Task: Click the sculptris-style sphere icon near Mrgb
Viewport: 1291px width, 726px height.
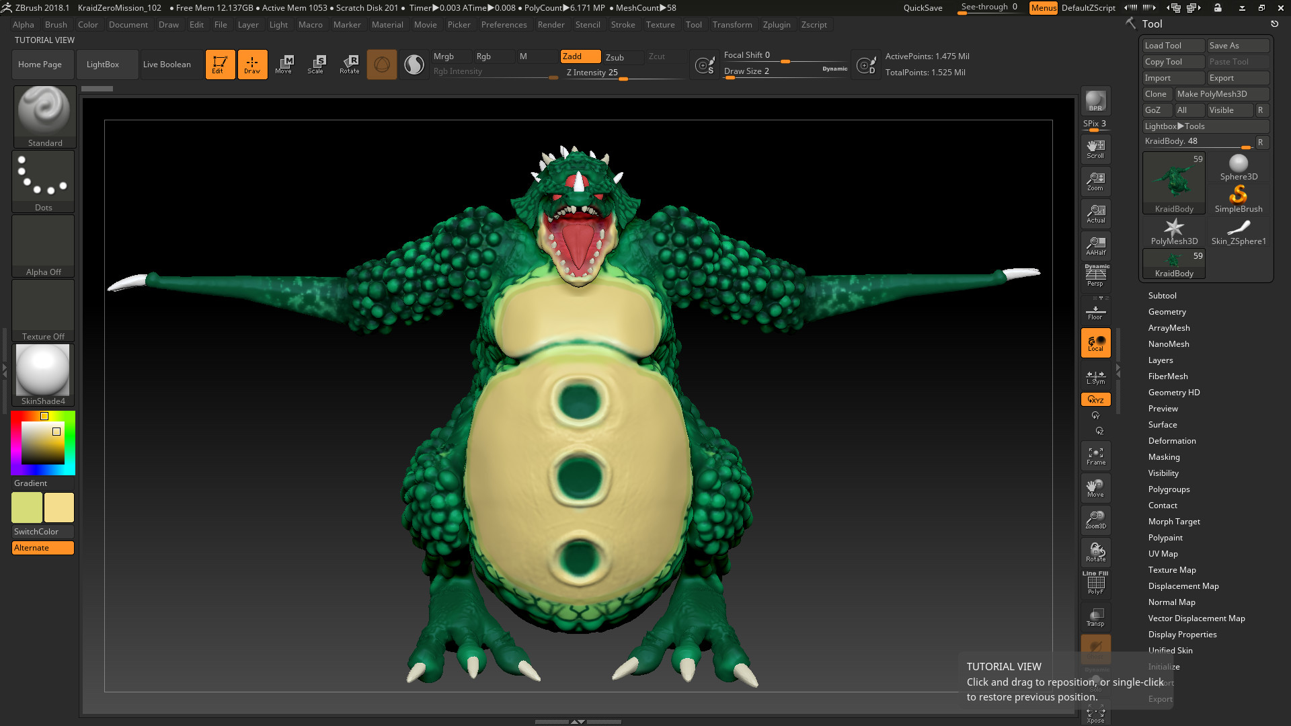Action: point(382,65)
